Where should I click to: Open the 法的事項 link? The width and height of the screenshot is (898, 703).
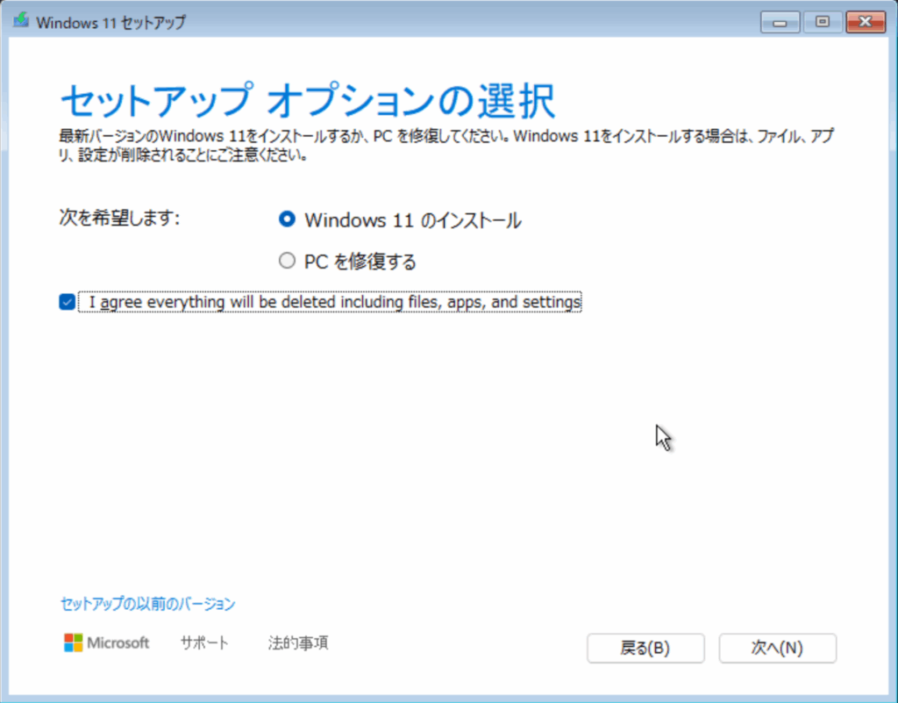[x=298, y=643]
